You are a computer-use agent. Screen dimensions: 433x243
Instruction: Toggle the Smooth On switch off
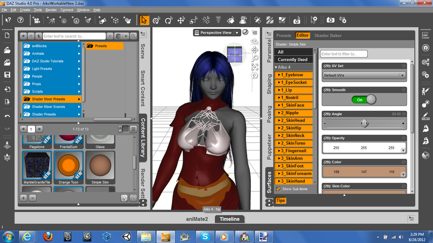click(x=364, y=100)
